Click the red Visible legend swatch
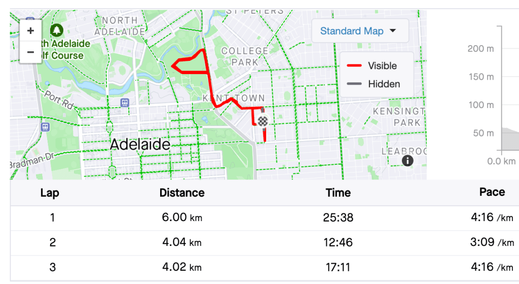The width and height of the screenshot is (519, 284). 354,66
